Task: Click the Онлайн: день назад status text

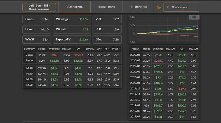Action: (39, 9)
